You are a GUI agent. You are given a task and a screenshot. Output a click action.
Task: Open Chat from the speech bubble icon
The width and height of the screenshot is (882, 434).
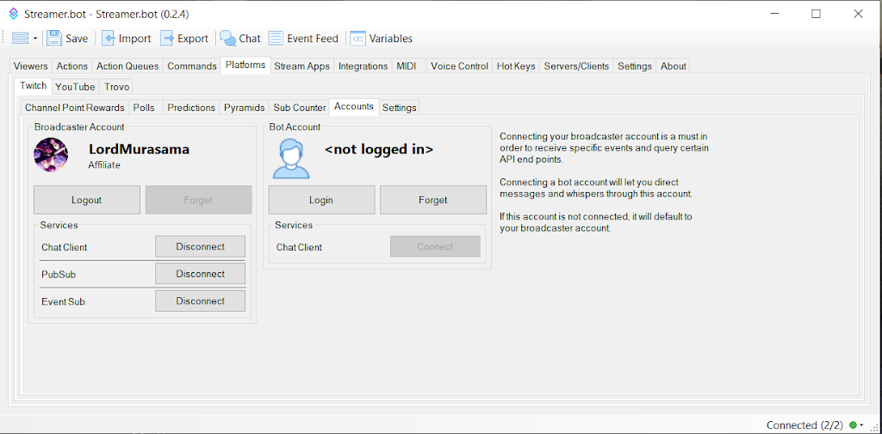[228, 38]
